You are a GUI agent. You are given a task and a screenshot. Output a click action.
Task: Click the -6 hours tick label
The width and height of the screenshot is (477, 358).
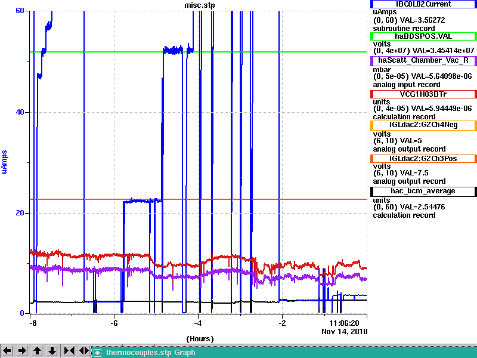pos(114,323)
